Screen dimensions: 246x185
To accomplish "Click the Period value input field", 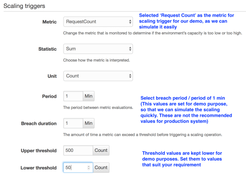I will [x=73, y=96].
